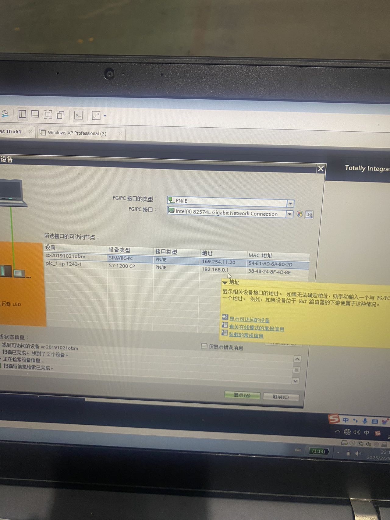
Task: Click the host battery indicator (1:14)
Action: (319, 451)
